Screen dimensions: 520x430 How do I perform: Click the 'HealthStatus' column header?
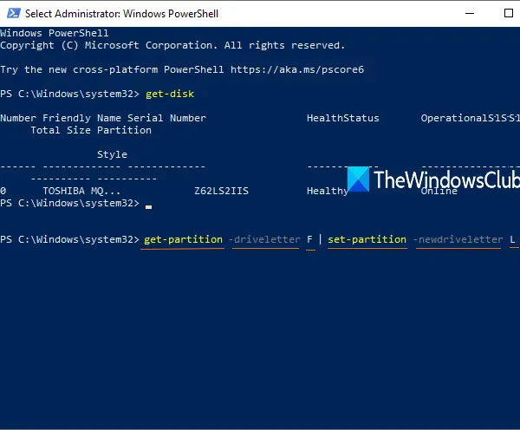(343, 118)
